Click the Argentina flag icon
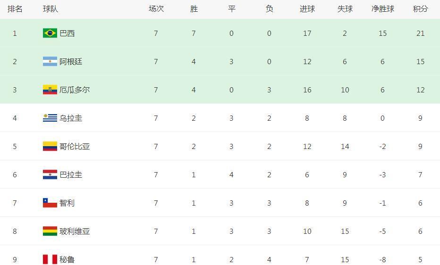 [x=50, y=61]
